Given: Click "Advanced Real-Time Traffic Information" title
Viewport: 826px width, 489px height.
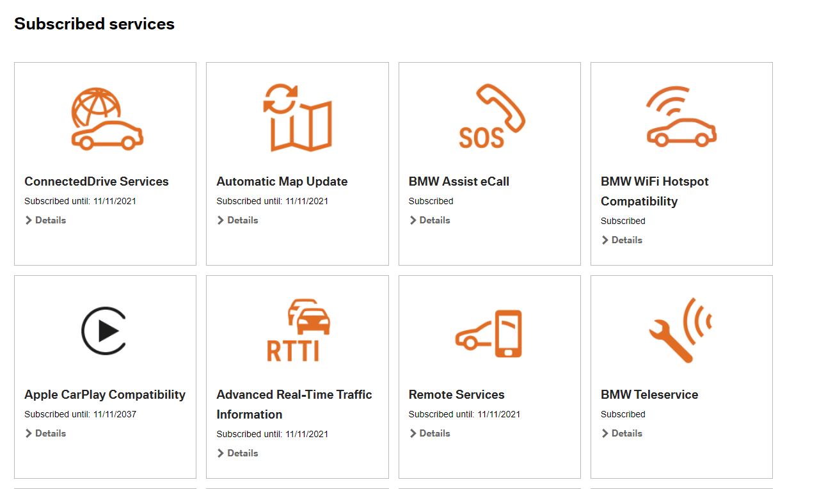Looking at the screenshot, I should [294, 405].
